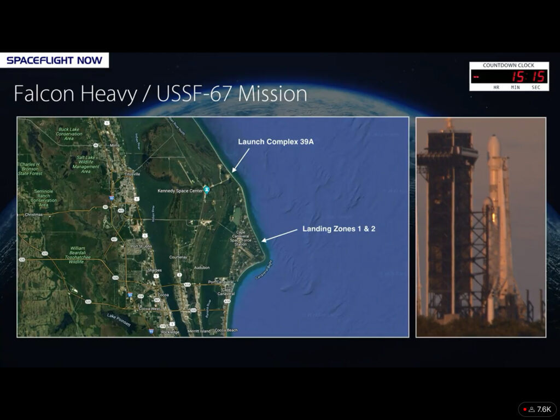
Task: Click the Falcon Heavy rocket video thumbnail
Action: [x=481, y=227]
